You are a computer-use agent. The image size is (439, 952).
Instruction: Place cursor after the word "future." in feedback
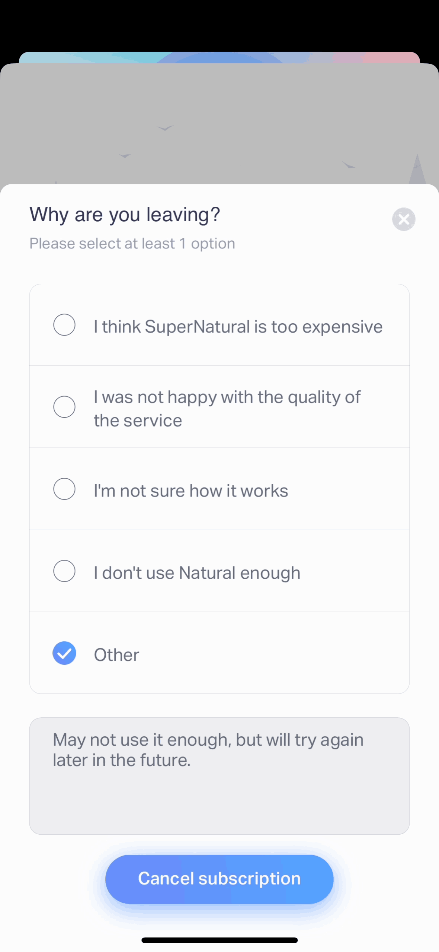(191, 760)
